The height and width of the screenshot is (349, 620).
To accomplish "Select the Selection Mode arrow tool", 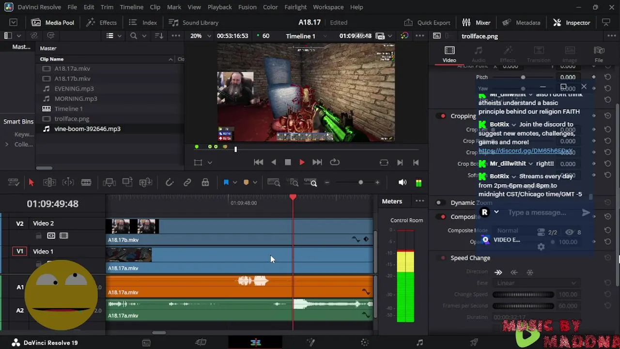I will 31,183.
